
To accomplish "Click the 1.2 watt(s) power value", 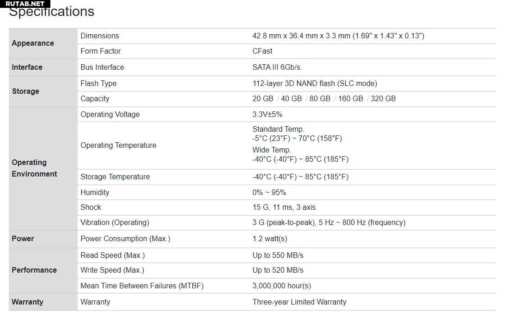I will click(269, 239).
